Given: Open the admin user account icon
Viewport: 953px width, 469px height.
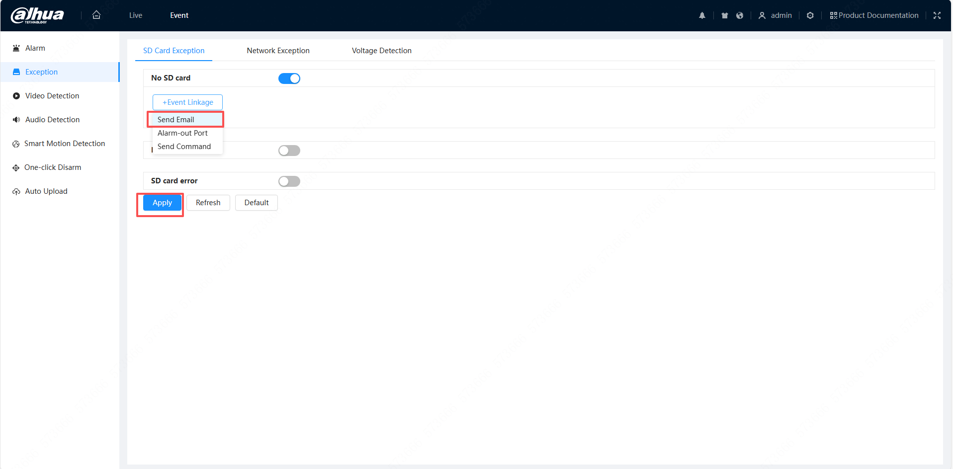Looking at the screenshot, I should [762, 15].
